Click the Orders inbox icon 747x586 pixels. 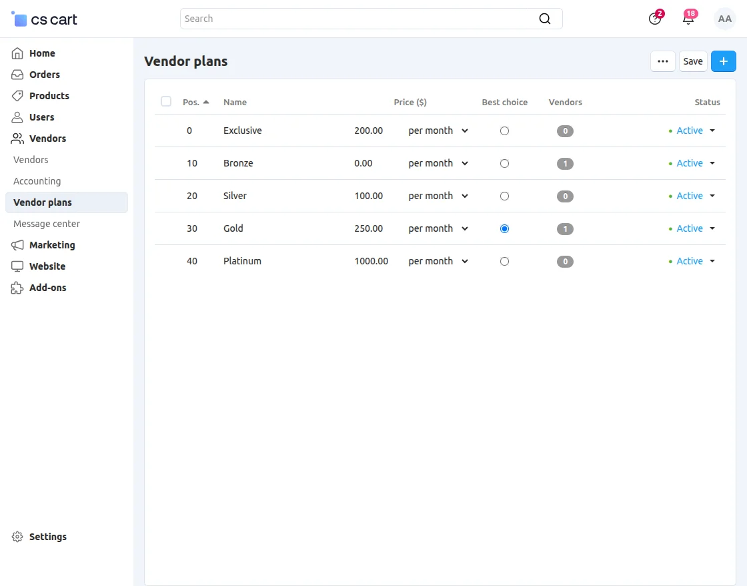pos(17,75)
